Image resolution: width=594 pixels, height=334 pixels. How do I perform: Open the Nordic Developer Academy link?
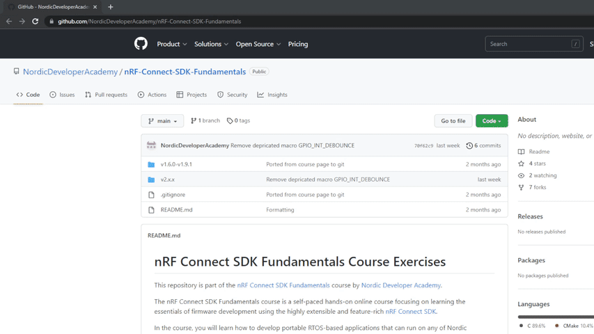[401, 285]
